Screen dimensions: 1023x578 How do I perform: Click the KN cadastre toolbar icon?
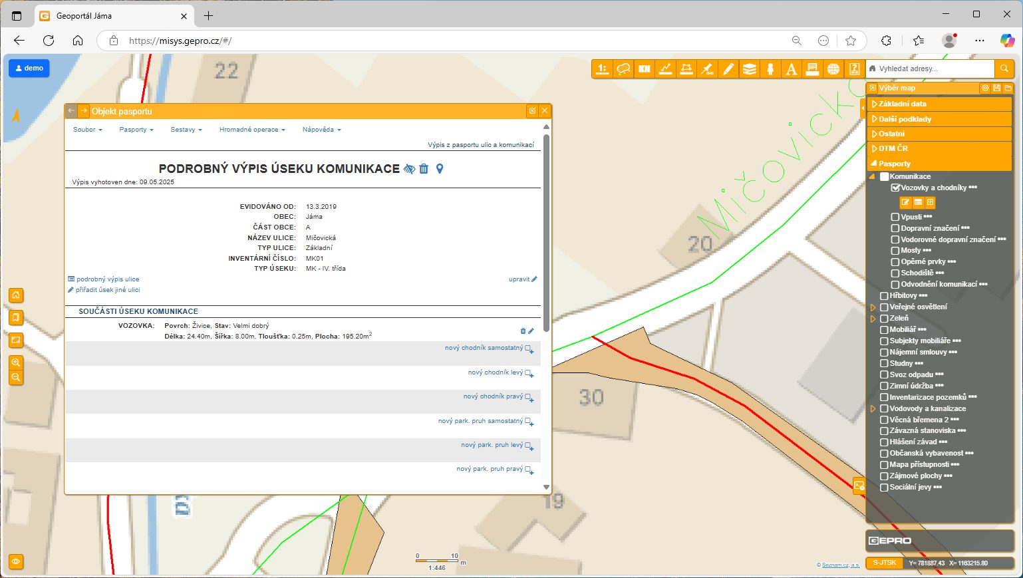(x=644, y=69)
